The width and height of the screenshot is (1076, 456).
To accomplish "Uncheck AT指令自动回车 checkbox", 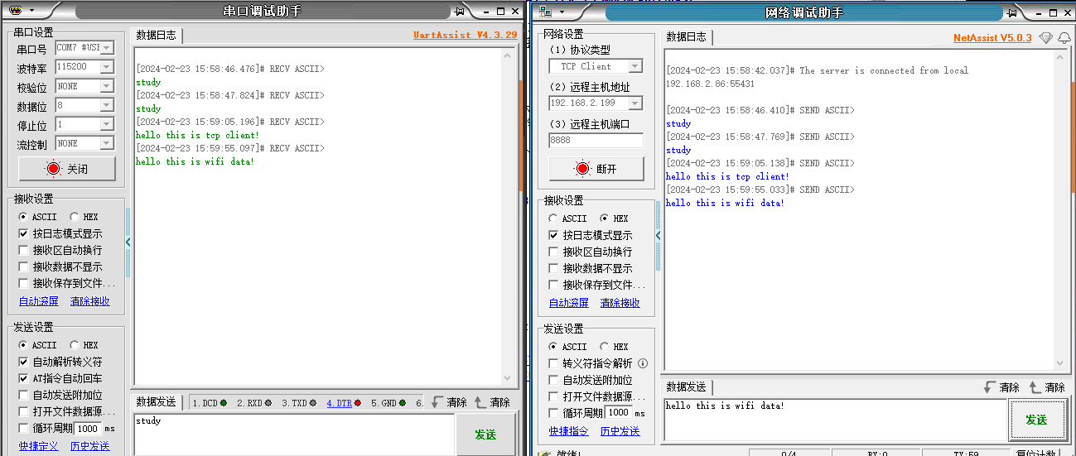I will click(x=23, y=378).
